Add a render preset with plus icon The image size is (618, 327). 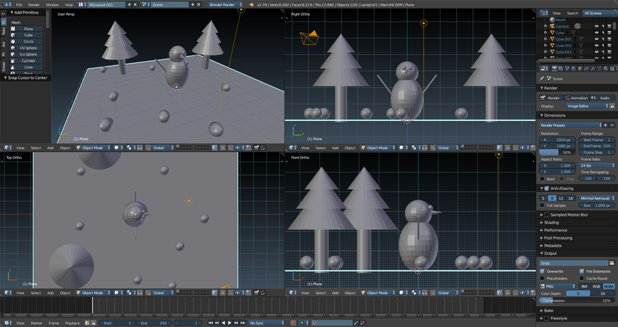pos(605,125)
